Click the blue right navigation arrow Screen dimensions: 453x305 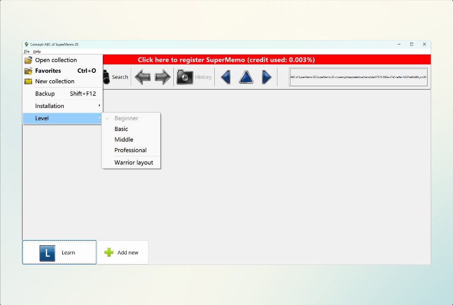pos(267,77)
